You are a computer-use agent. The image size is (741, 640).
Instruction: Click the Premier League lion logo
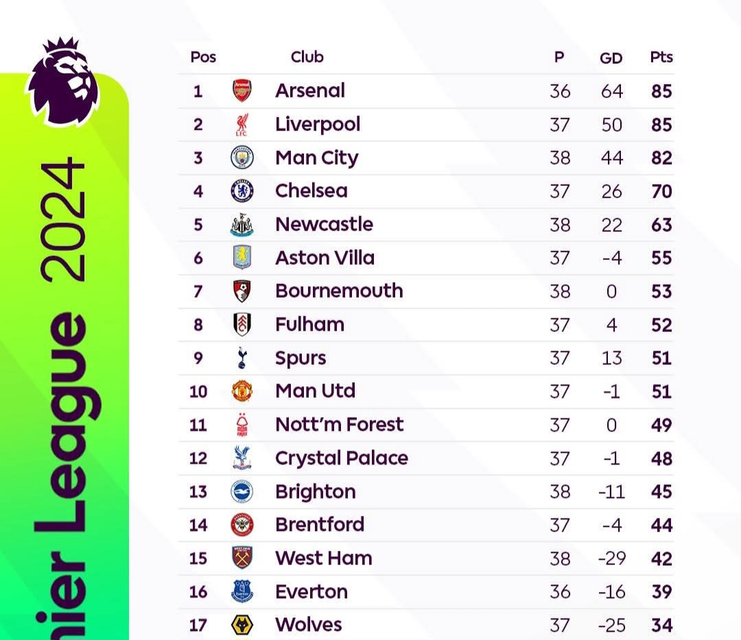click(x=63, y=82)
